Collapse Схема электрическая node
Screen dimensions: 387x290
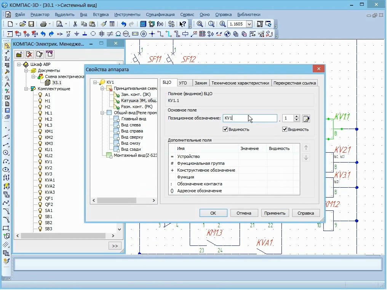(x=33, y=77)
